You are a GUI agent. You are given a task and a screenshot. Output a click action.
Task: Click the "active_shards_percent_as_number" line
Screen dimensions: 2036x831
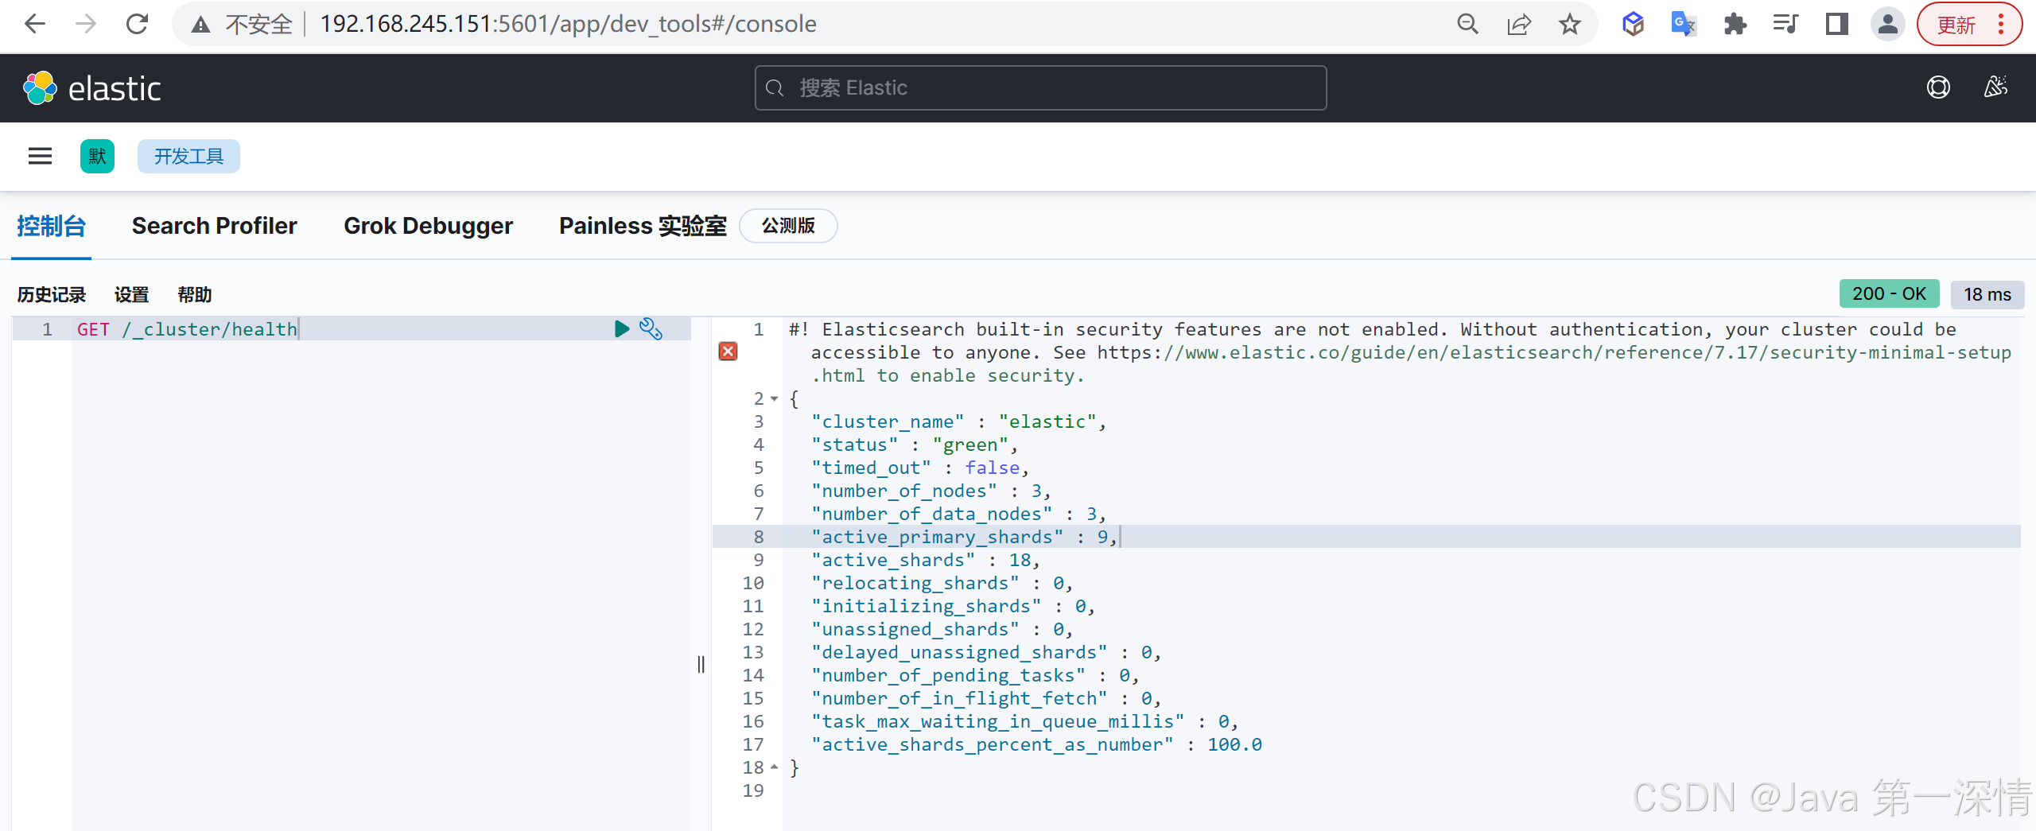tap(1036, 744)
